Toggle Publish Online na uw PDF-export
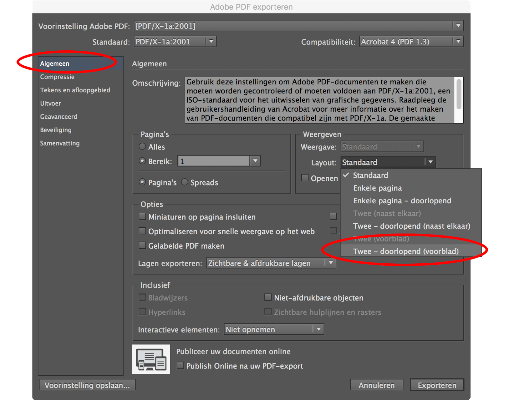The width and height of the screenshot is (514, 400). pos(181,365)
